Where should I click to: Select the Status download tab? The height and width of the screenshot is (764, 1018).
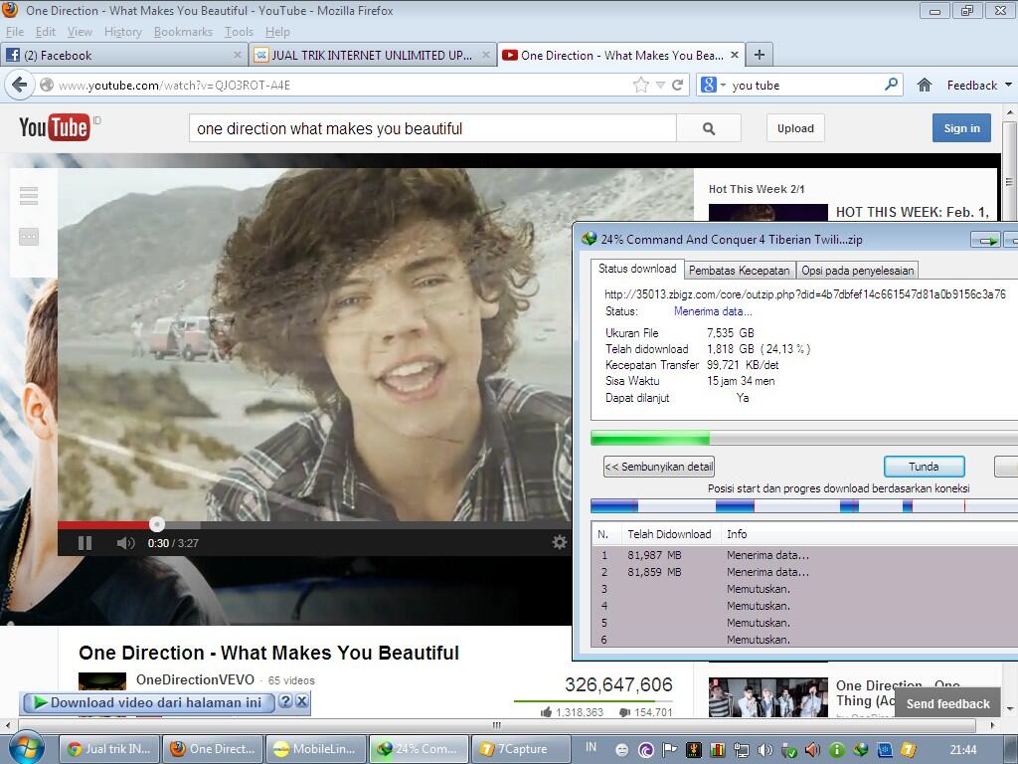coord(637,269)
